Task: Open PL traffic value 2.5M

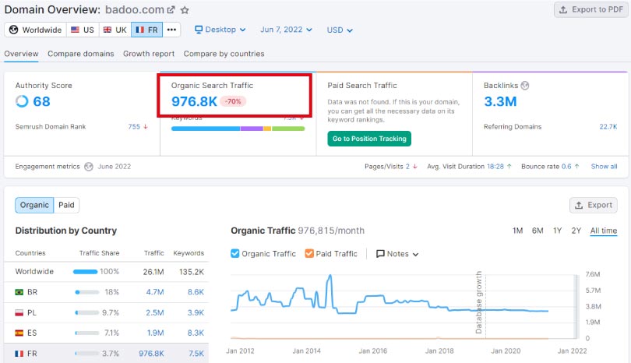Action: pos(155,312)
